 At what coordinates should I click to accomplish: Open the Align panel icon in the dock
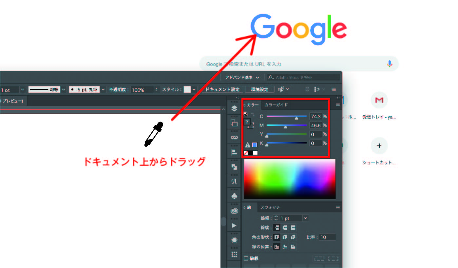pyautogui.click(x=234, y=152)
